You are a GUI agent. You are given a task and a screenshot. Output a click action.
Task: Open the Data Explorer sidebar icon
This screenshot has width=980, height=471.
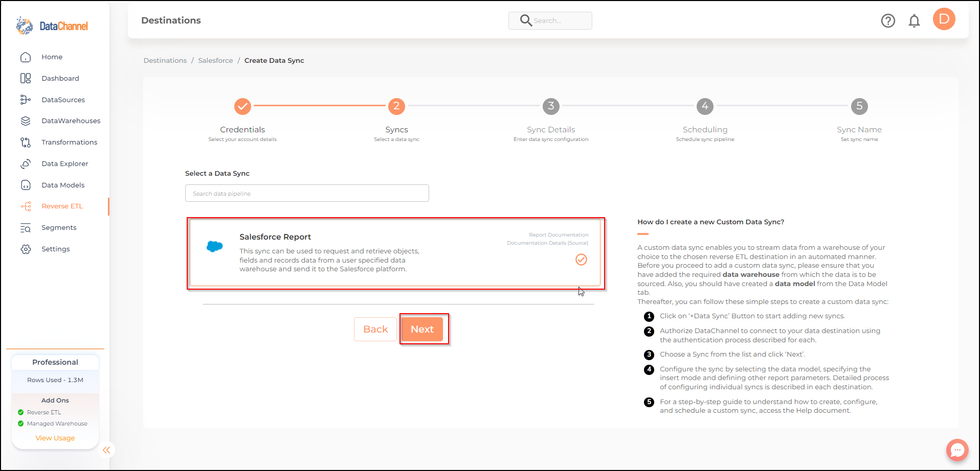pyautogui.click(x=26, y=164)
